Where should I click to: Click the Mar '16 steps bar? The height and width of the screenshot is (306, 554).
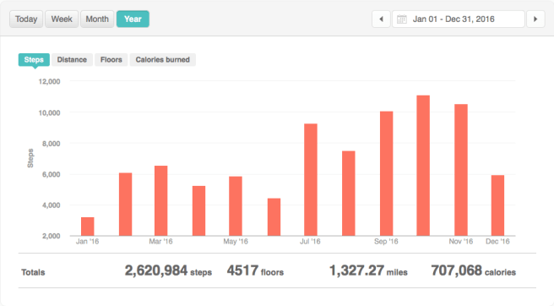(x=161, y=200)
